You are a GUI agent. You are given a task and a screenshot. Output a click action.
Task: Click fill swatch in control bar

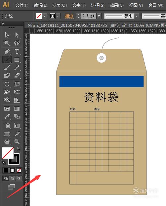pos(39,16)
